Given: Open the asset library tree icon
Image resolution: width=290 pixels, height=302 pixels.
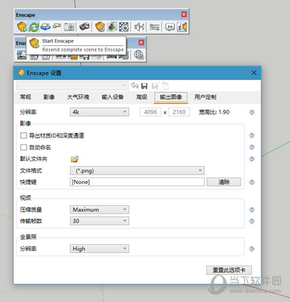Looking at the screenshot, I should click(112, 27).
